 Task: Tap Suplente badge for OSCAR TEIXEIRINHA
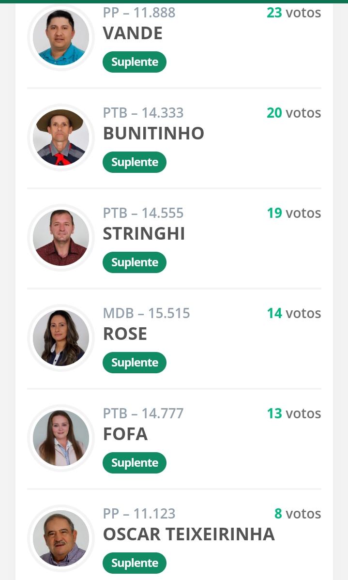(135, 563)
